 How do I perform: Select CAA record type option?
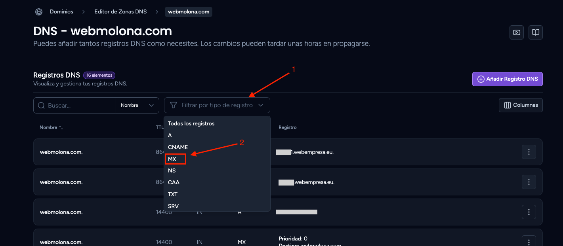click(x=217, y=182)
